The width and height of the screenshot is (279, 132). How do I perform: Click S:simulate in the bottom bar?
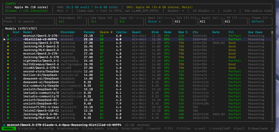pos(27,128)
